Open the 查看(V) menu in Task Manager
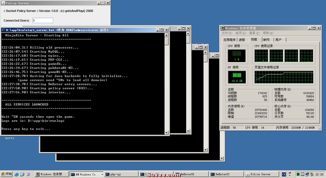The width and height of the screenshot is (326, 178). (x=254, y=33)
